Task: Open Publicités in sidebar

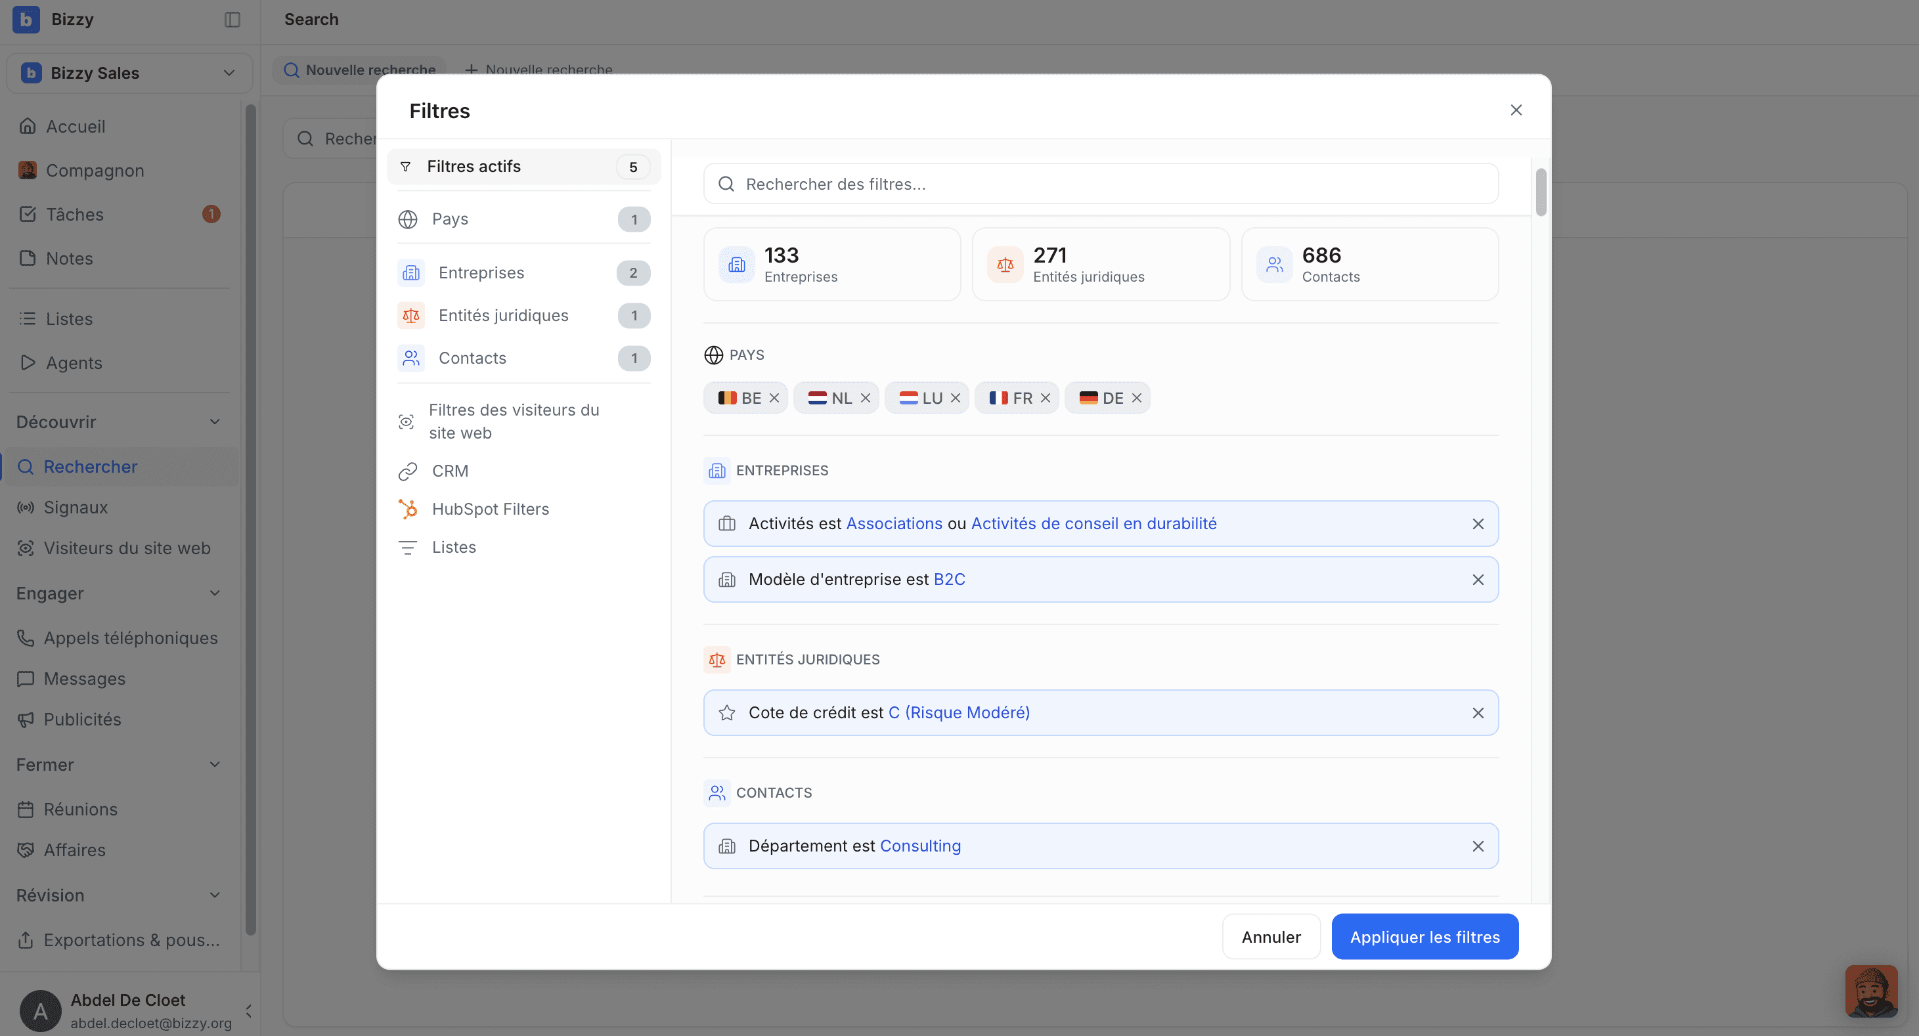Action: (x=68, y=720)
